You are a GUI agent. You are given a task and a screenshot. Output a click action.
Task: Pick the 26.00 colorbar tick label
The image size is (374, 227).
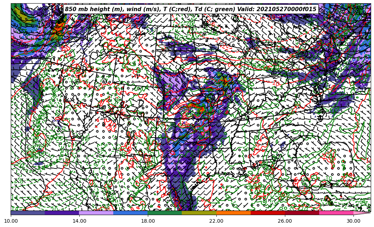click(285, 221)
